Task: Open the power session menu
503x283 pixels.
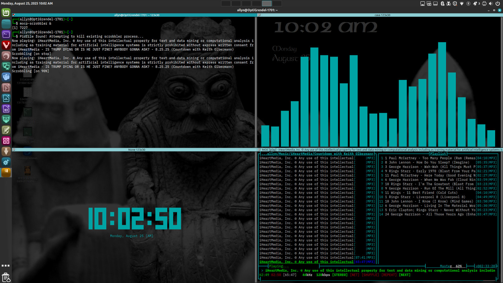Action: pos(498,3)
